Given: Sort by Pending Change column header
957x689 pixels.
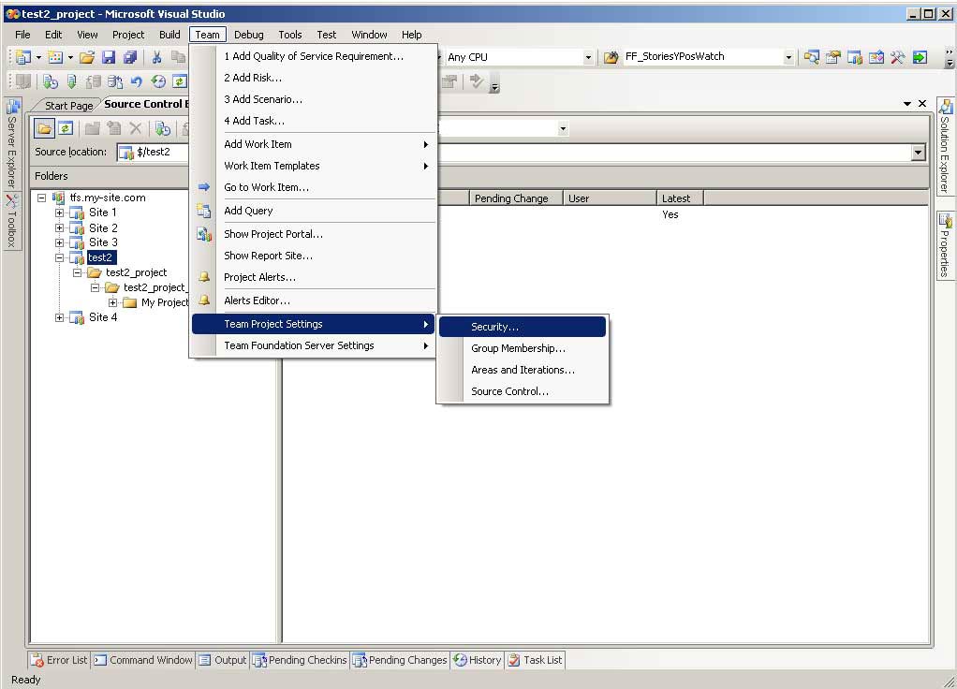Looking at the screenshot, I should point(516,198).
